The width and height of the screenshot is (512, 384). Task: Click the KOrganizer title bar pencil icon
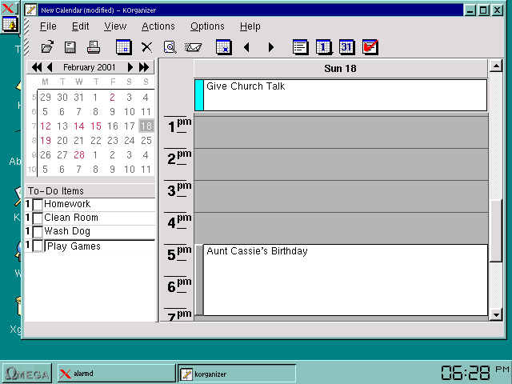coord(30,10)
